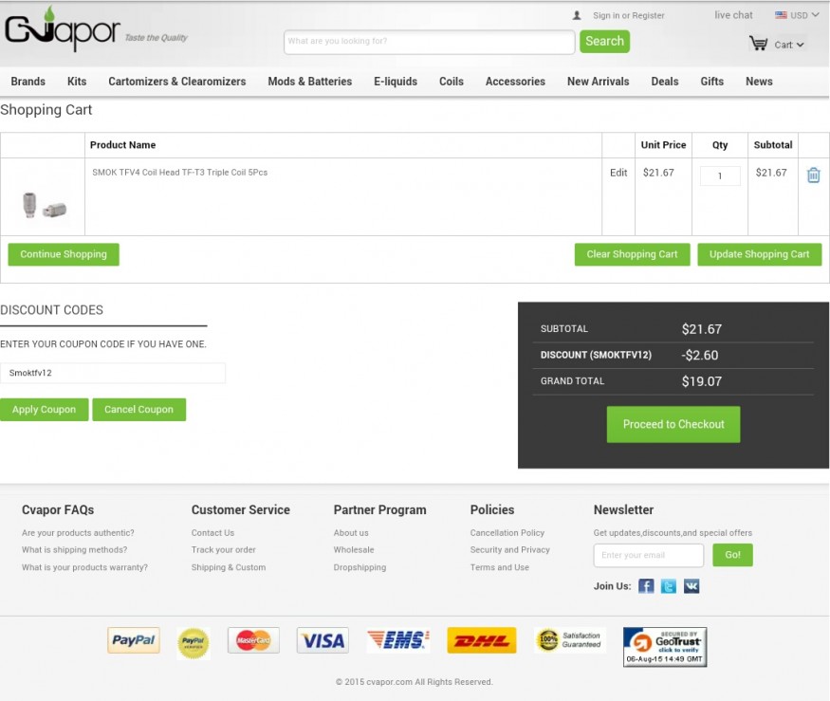Click Edit link for SMOK coil item

click(618, 173)
